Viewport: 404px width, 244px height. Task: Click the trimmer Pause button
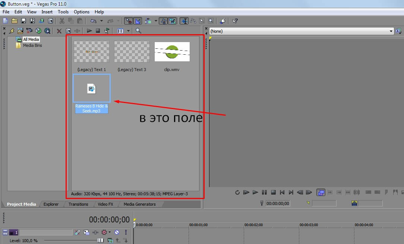(x=264, y=192)
